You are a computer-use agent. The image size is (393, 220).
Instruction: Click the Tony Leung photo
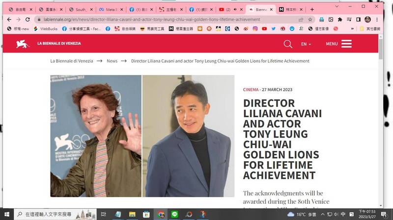tap(189, 136)
